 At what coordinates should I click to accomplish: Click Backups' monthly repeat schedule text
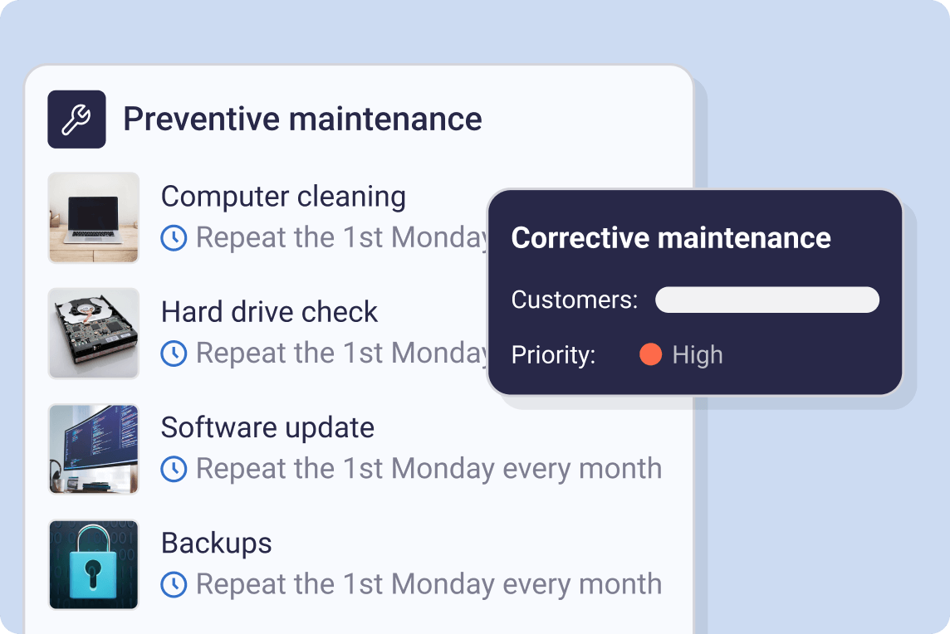click(428, 584)
